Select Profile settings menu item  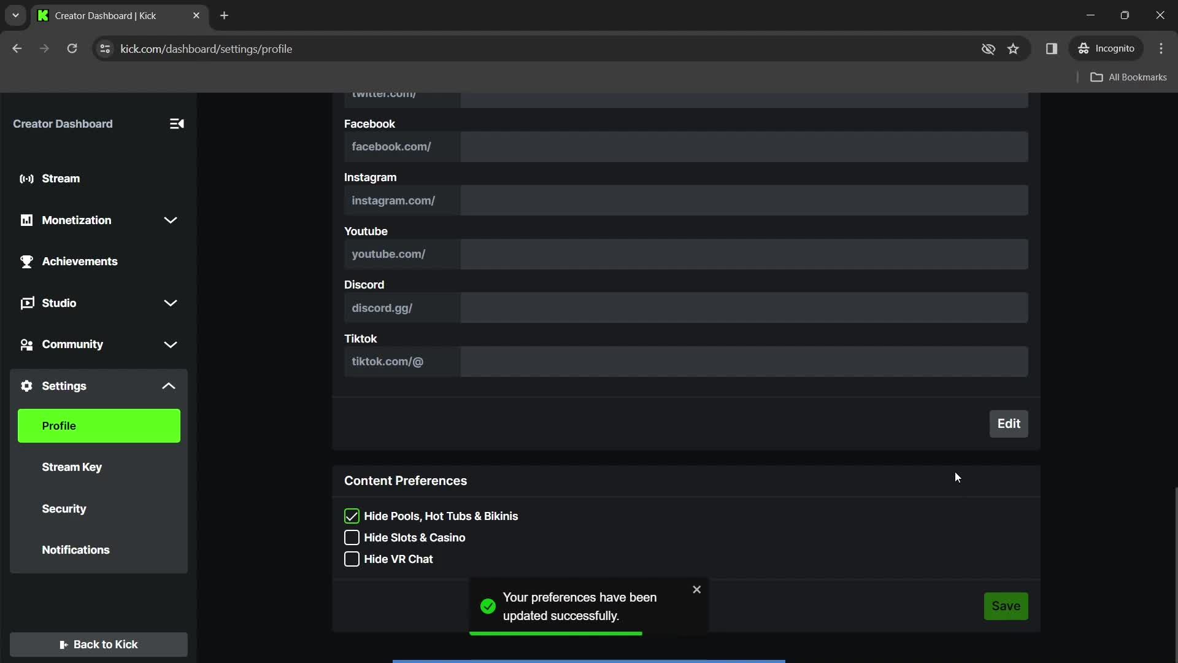[x=99, y=425]
